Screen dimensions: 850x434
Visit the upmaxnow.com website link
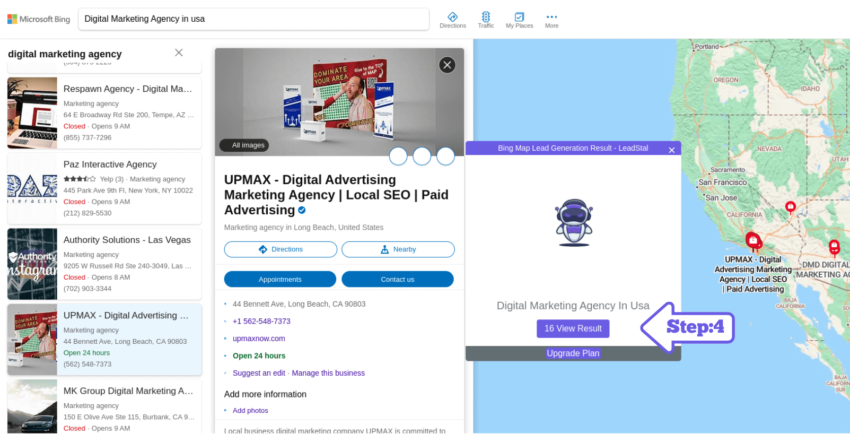[x=259, y=338]
